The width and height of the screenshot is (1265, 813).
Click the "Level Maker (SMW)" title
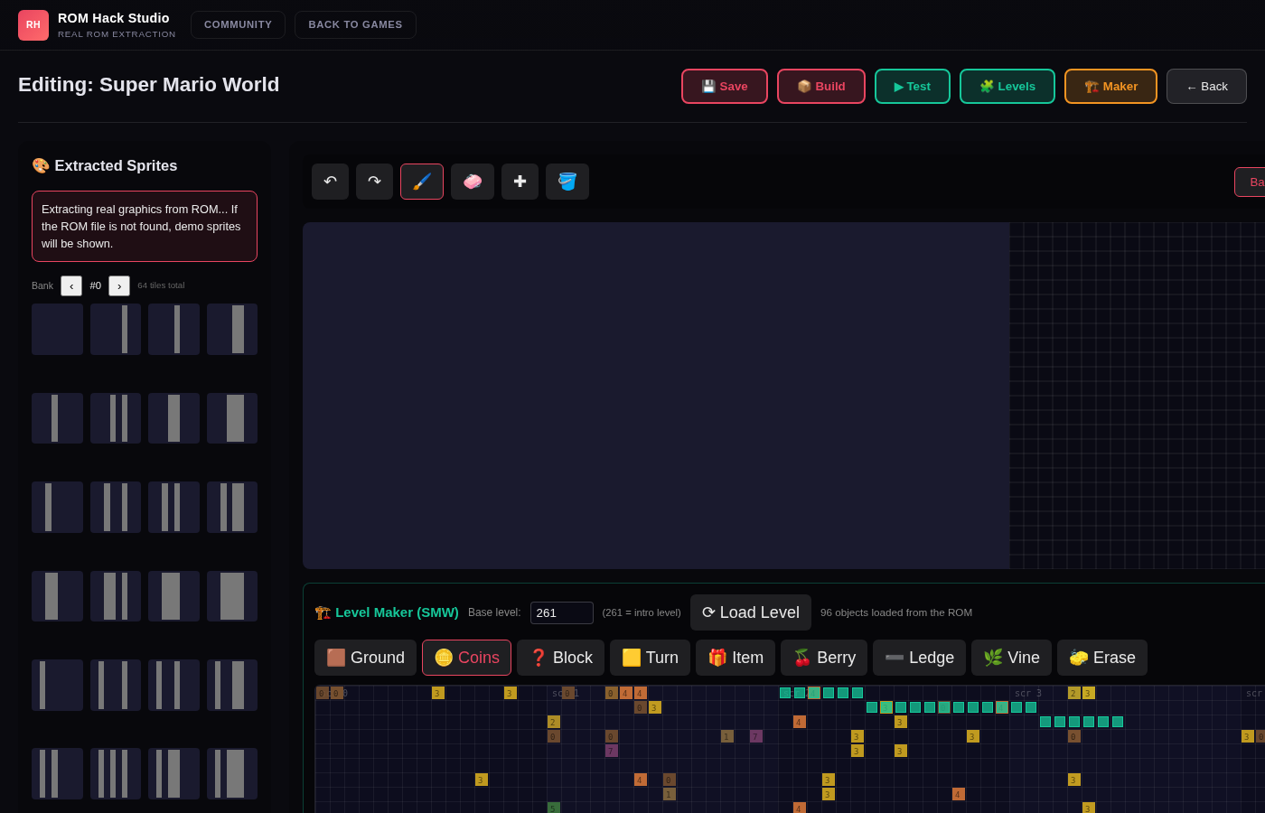click(387, 612)
